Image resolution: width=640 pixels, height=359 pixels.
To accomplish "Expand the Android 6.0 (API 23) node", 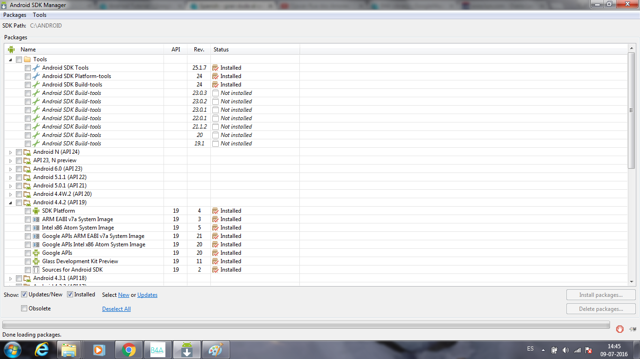I will tap(11, 169).
